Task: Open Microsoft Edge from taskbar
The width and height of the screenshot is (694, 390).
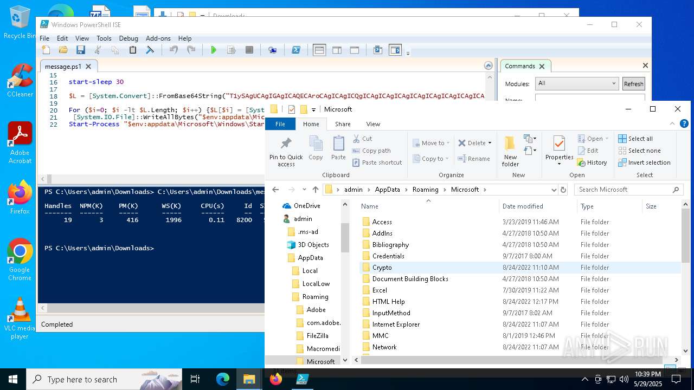Action: tap(223, 379)
